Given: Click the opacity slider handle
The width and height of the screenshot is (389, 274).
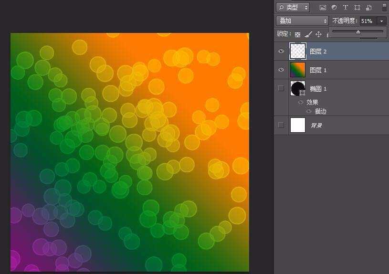Looking at the screenshot, I should [358, 32].
